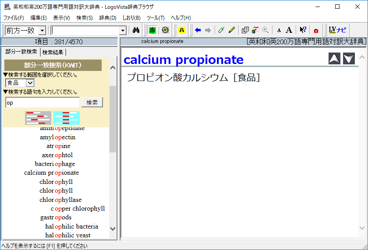
Task: Click the binoculars search icon
Action: tap(136, 30)
